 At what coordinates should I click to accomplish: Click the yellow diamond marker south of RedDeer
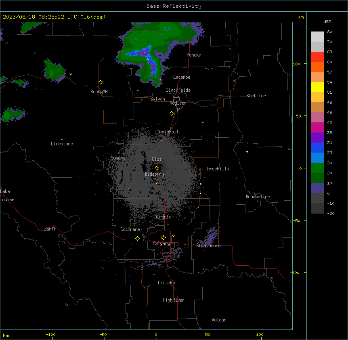[x=172, y=113]
